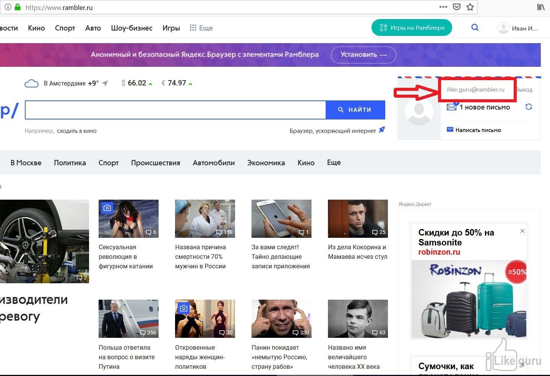Click the euro rate 74.97
The height and width of the screenshot is (376, 550).
177,83
